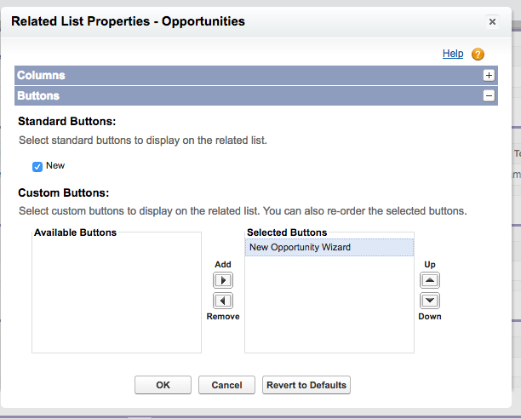
Task: Click the Cancel button
Action: [226, 385]
